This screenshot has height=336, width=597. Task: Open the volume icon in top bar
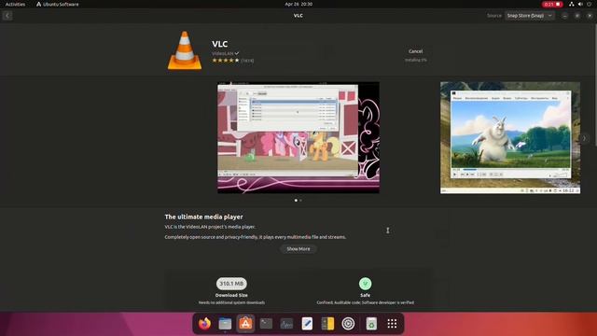(580, 4)
